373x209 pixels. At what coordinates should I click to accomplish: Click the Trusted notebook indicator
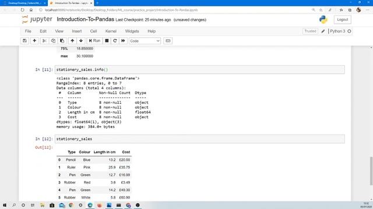310,31
